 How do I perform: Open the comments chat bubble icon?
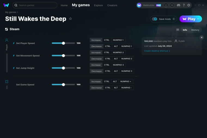178,30
